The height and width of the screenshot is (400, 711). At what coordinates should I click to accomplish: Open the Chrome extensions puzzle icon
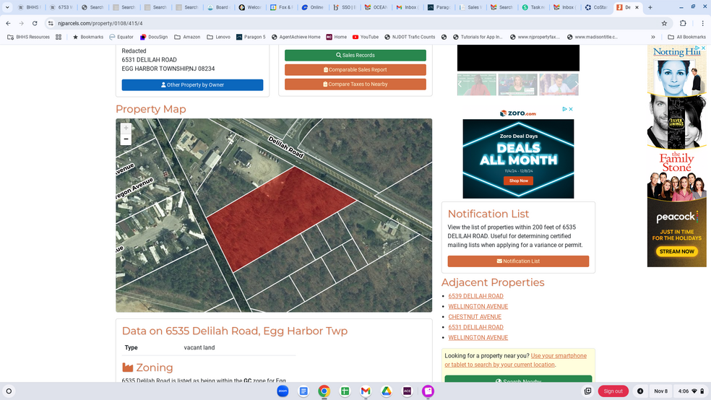[684, 23]
